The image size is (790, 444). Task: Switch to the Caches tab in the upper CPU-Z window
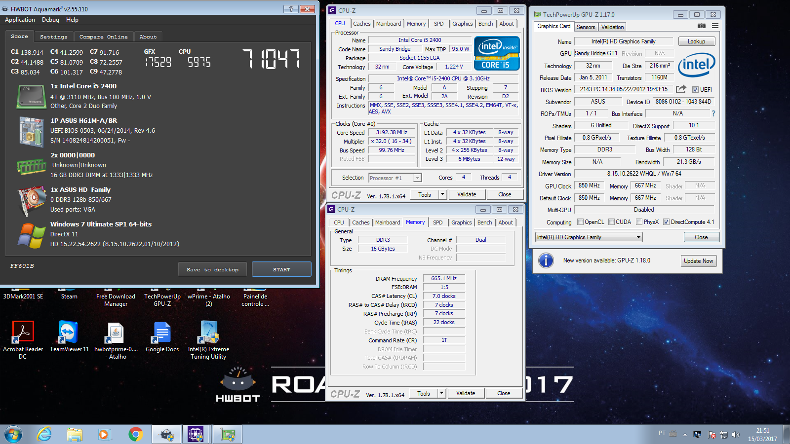[x=361, y=24]
